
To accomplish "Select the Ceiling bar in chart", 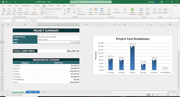I will click(132, 58).
